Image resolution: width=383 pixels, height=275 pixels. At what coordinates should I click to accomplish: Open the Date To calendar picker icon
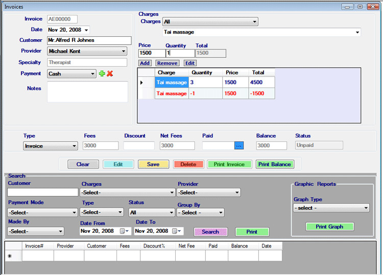(176, 231)
